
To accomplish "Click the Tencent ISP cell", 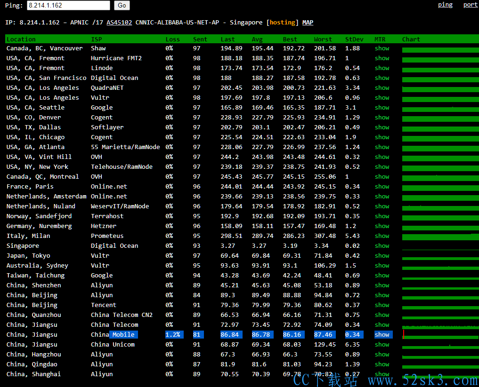I will pyautogui.click(x=104, y=305).
